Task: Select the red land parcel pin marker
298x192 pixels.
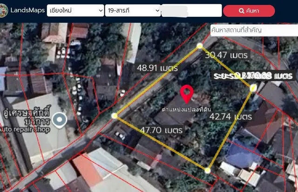Action: [x=187, y=94]
